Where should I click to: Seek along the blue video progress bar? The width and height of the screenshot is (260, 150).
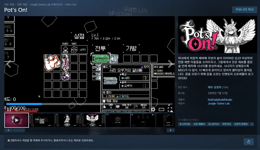(x=89, y=104)
